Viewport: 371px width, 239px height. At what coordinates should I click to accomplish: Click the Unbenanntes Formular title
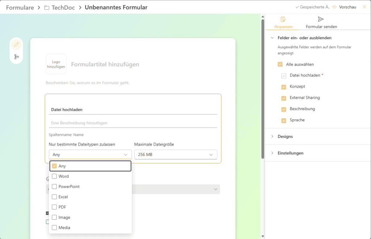tap(116, 7)
